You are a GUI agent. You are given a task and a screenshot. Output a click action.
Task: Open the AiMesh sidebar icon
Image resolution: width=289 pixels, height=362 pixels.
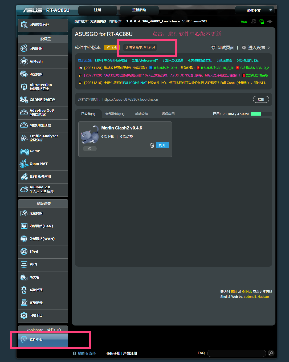[24, 61]
